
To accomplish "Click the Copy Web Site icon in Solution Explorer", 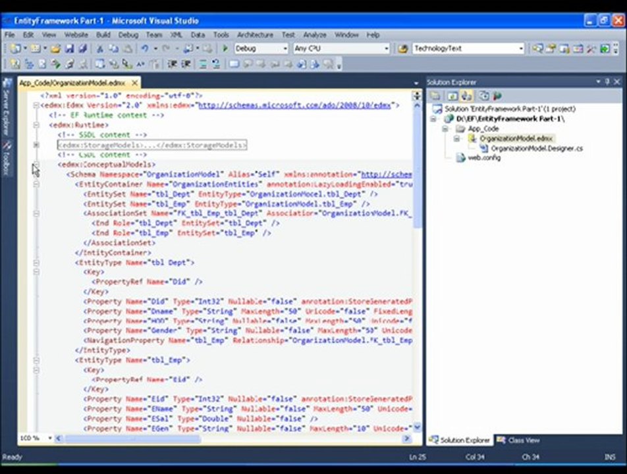I will (484, 96).
